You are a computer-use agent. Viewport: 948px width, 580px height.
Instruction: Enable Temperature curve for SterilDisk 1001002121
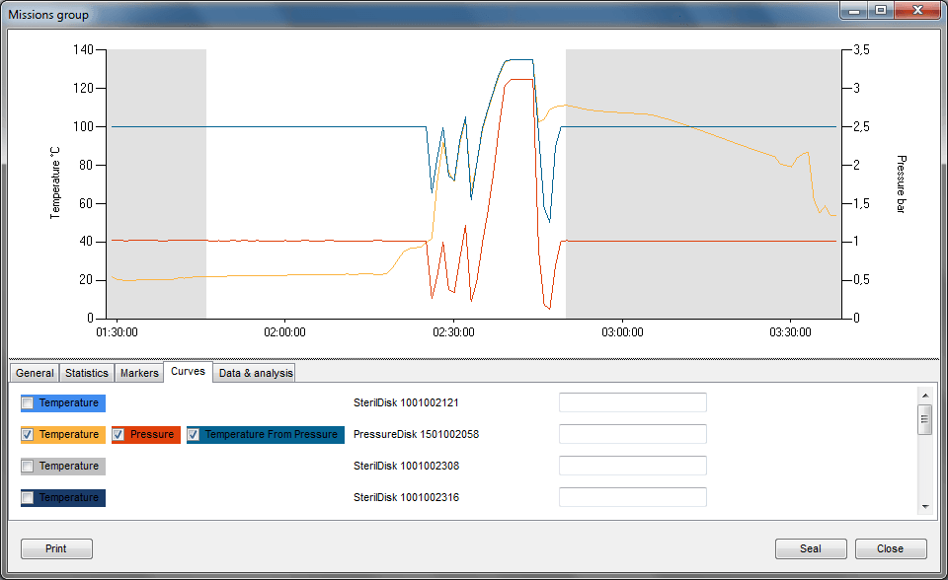coord(27,402)
